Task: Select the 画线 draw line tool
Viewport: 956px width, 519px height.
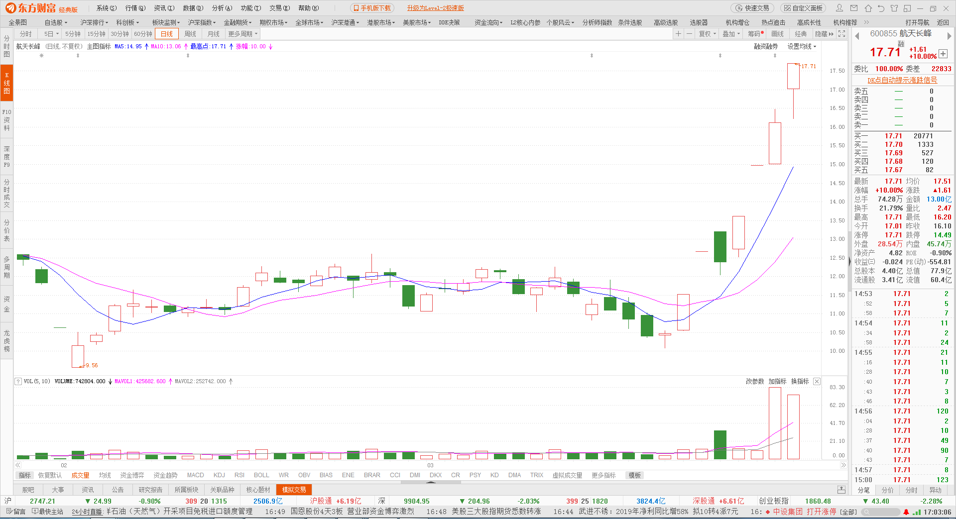Action: 777,34
